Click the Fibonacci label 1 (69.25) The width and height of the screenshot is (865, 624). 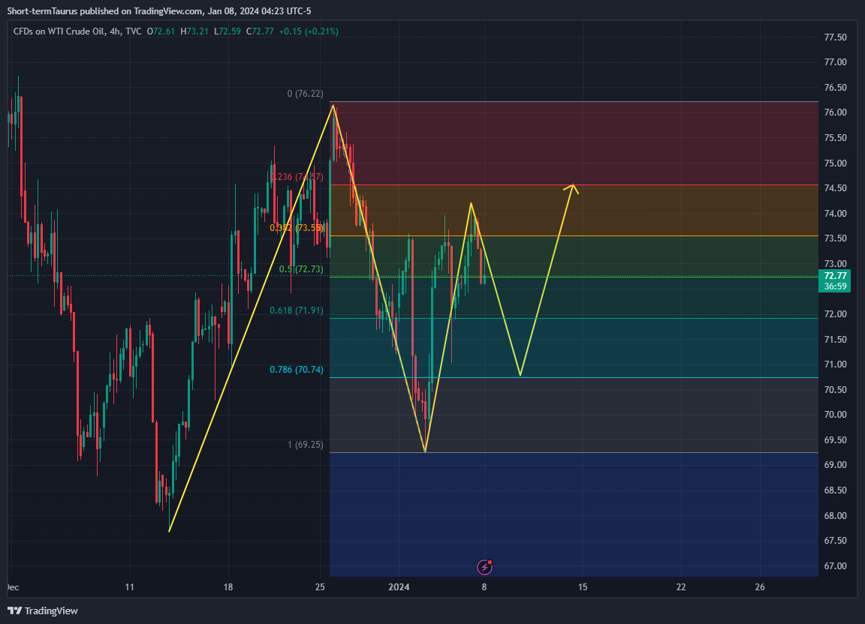click(305, 444)
